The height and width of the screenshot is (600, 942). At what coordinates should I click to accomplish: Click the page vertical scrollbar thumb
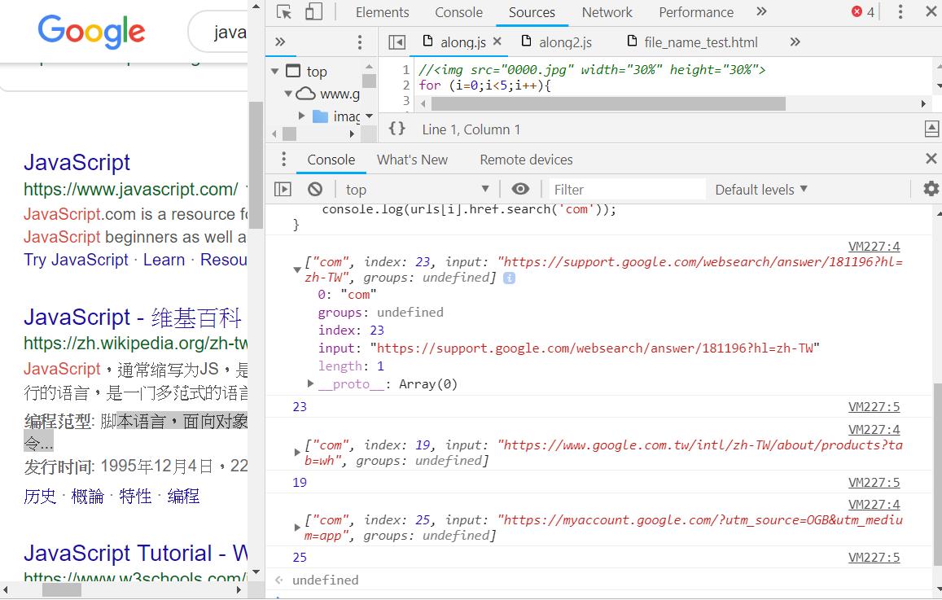pos(256,165)
